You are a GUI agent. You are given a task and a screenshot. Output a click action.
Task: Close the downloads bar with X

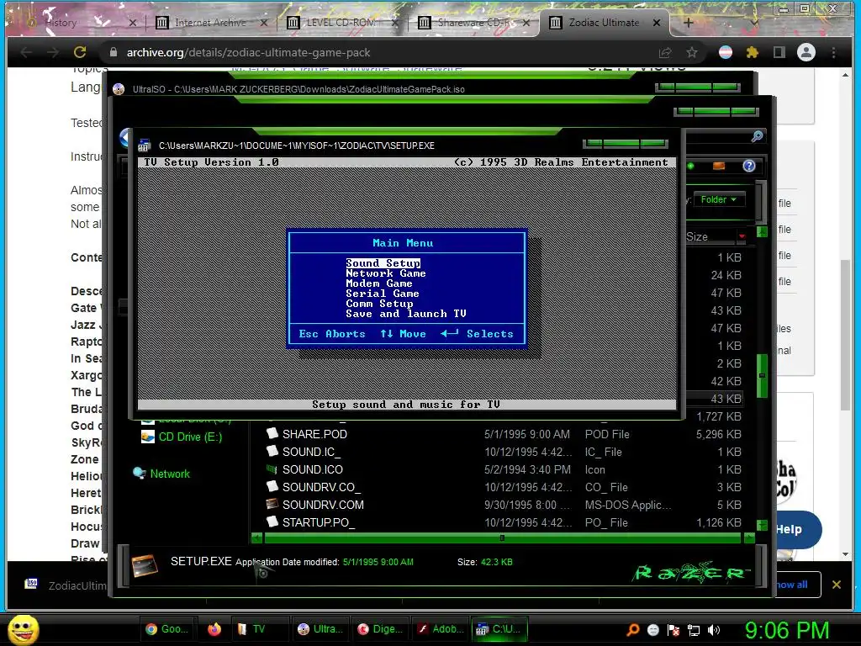(x=837, y=585)
